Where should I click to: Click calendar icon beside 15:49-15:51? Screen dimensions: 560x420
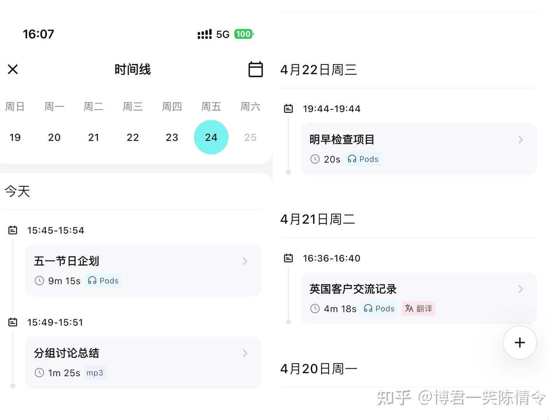(13, 322)
